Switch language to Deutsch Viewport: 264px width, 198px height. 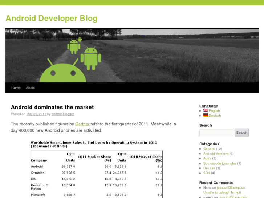215,116
